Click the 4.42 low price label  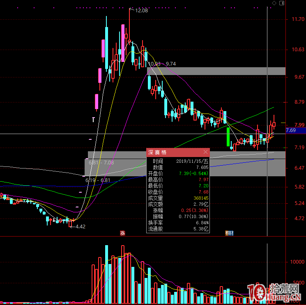[81, 227]
